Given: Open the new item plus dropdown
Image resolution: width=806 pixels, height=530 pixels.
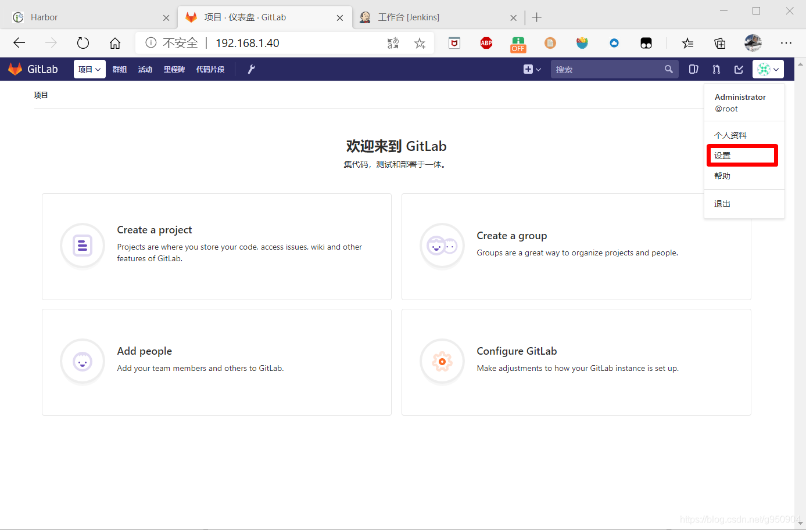Looking at the screenshot, I should (532, 69).
